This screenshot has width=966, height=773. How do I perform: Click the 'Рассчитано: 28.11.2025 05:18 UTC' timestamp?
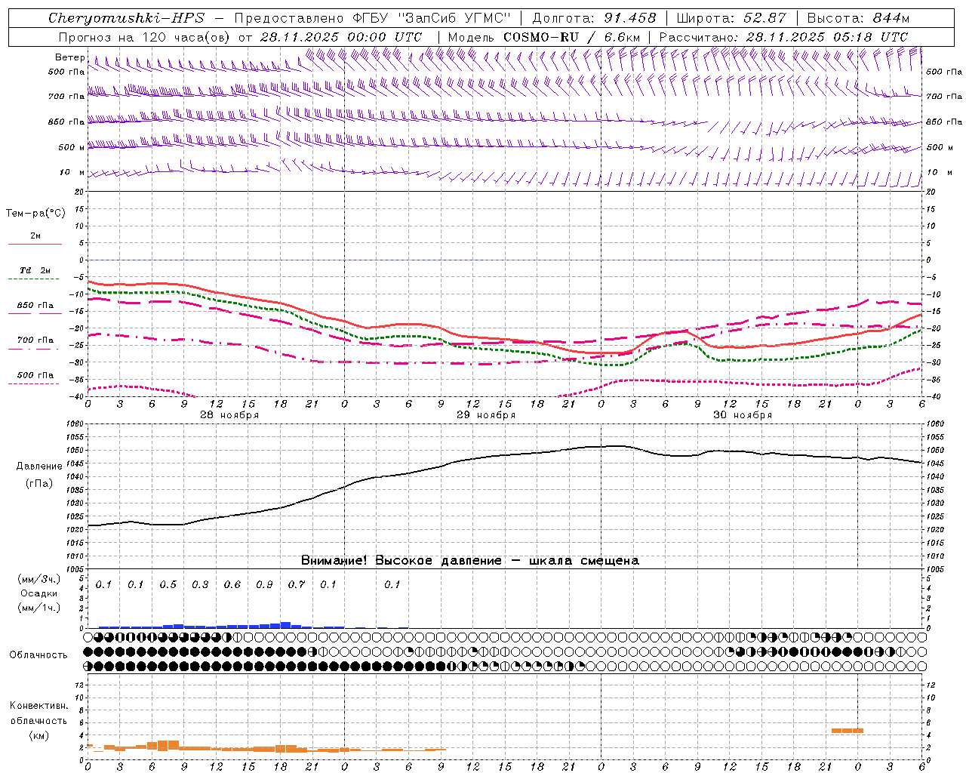click(x=783, y=37)
